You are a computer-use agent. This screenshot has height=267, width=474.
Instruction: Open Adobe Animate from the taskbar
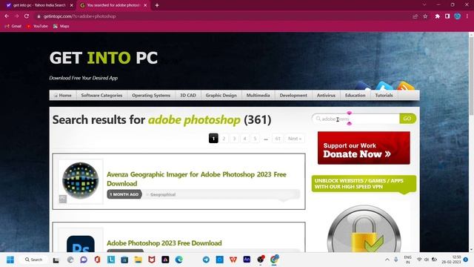tap(247, 260)
